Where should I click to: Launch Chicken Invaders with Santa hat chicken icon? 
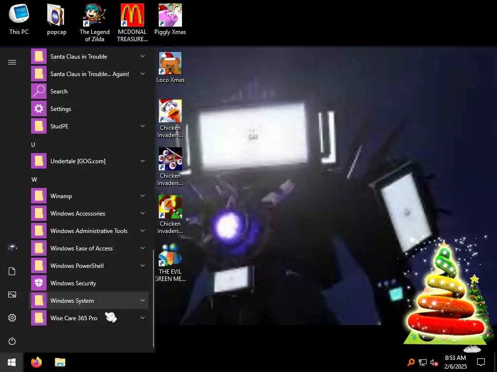(x=170, y=119)
